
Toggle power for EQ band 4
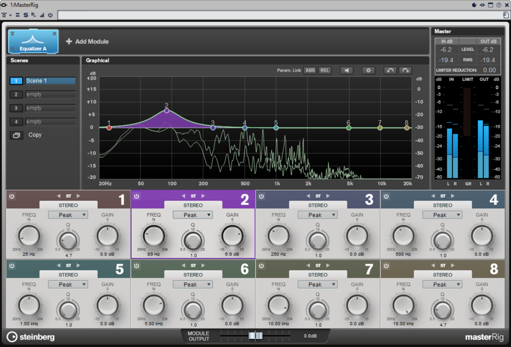click(386, 196)
